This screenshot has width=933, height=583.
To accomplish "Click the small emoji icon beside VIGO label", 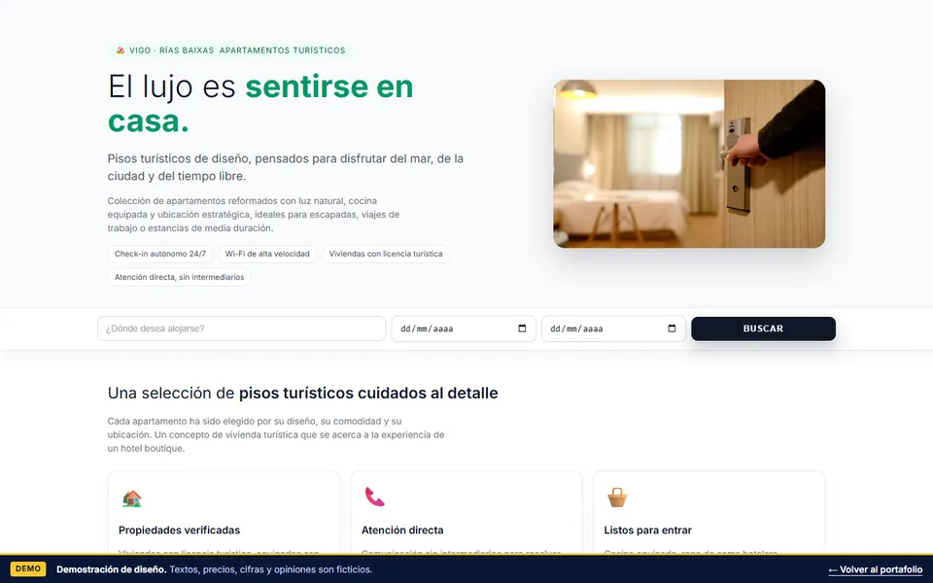I will pos(121,51).
